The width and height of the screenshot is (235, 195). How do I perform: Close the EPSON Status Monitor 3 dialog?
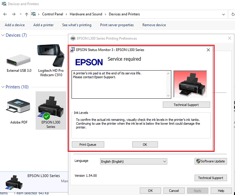pos(208,50)
